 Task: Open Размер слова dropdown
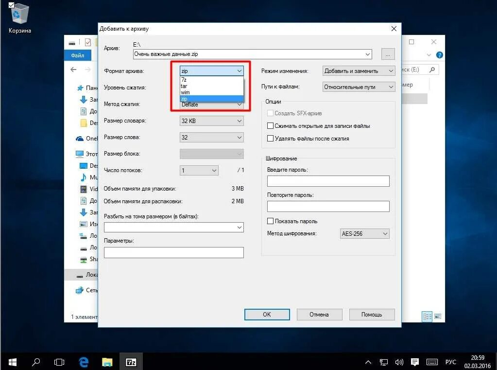point(211,138)
